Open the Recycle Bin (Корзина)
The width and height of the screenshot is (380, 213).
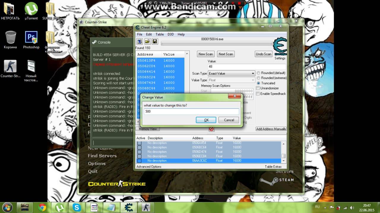point(10,40)
